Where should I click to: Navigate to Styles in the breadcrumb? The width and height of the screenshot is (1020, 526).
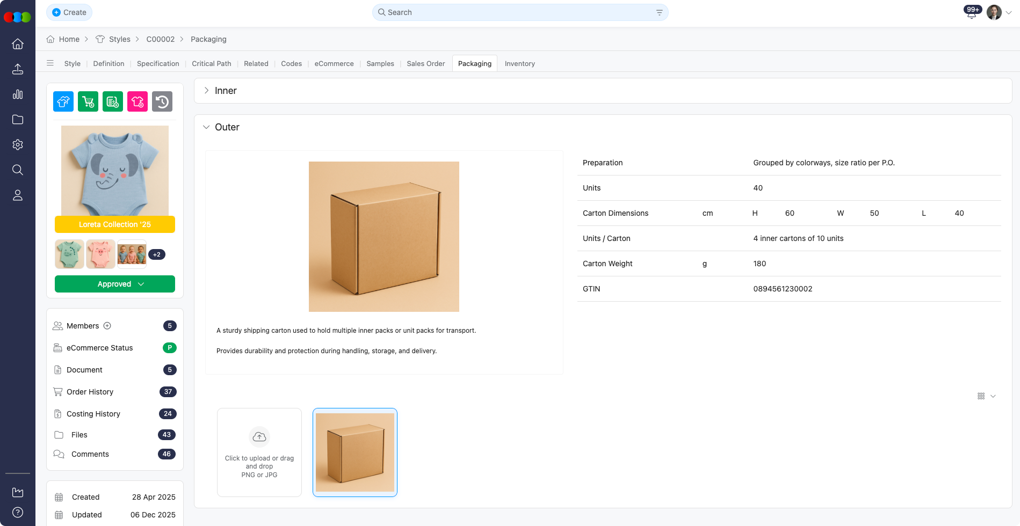click(119, 39)
